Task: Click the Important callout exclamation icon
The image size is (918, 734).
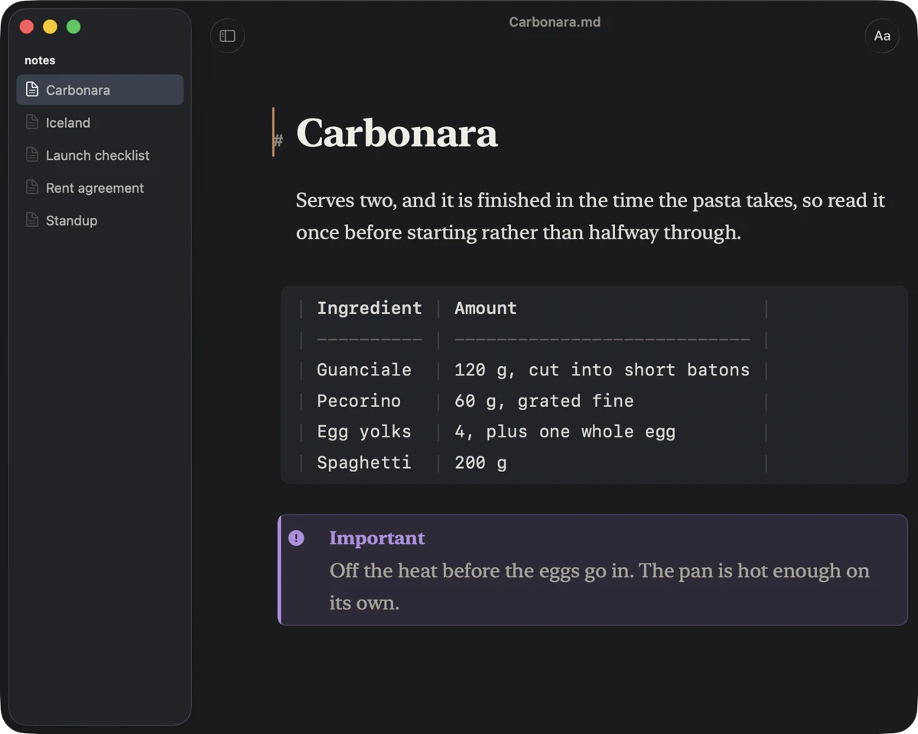Action: 296,538
